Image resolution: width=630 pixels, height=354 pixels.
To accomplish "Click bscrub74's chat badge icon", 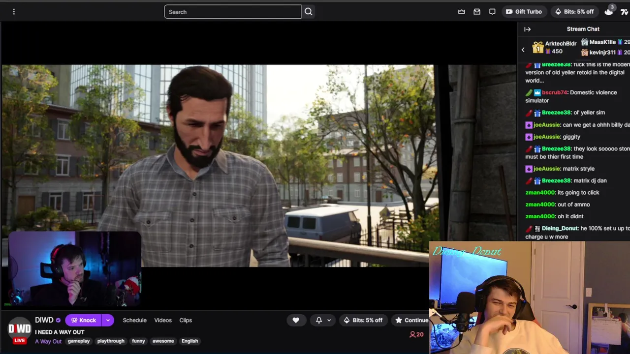I will click(x=537, y=92).
